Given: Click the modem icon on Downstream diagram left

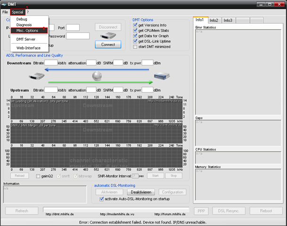Looking at the screenshot, I should pos(37,76).
